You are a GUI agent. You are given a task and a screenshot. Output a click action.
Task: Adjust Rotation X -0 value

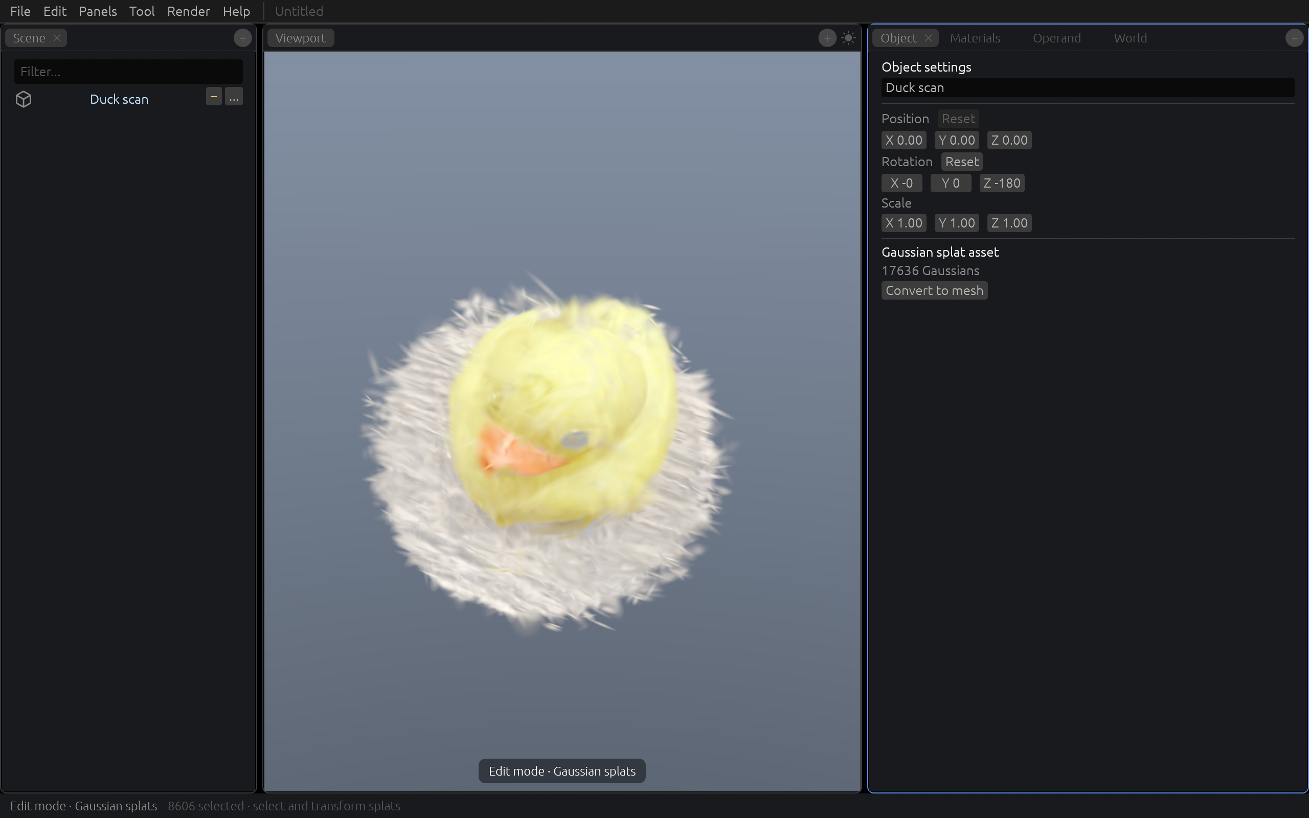coord(901,183)
